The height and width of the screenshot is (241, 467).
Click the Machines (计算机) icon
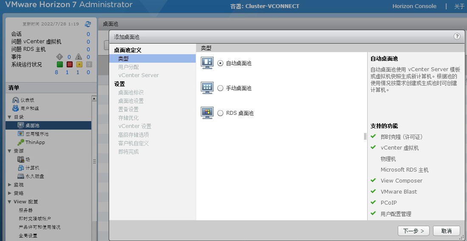(20, 168)
